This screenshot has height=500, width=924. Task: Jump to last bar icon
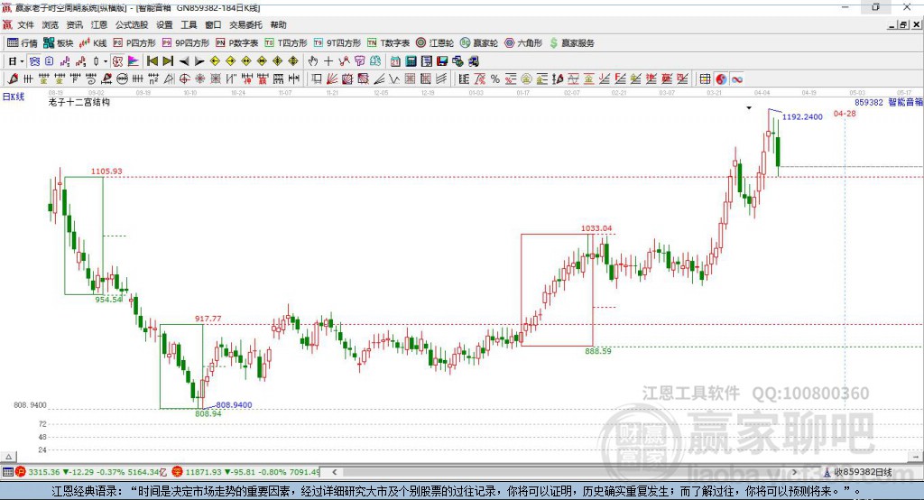point(168,61)
